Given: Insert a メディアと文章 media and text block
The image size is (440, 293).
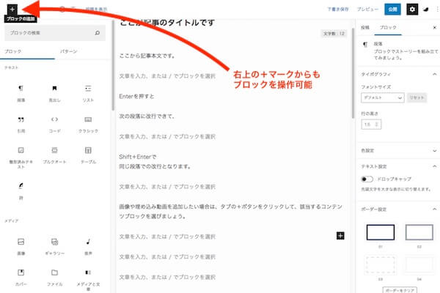Looking at the screenshot, I should (88, 280).
